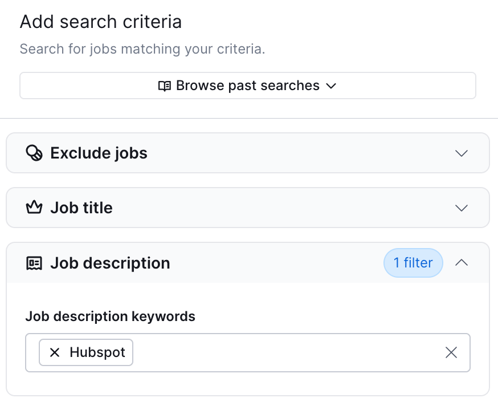Select the Job description header label
This screenshot has width=498, height=406.
110,263
